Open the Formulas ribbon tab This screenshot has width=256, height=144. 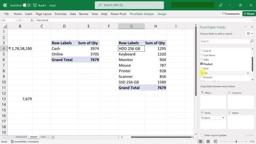pos(61,14)
